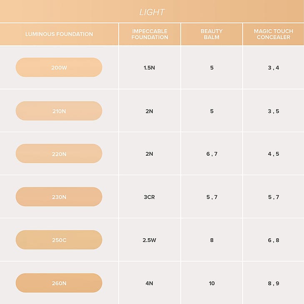
Task: Select the concealer value 3 , 4
Action: click(x=273, y=67)
